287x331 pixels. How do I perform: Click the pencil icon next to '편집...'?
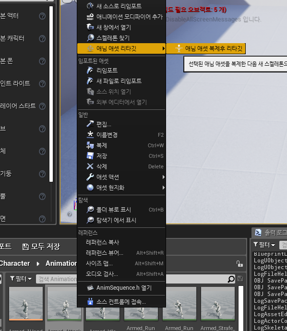(x=90, y=124)
